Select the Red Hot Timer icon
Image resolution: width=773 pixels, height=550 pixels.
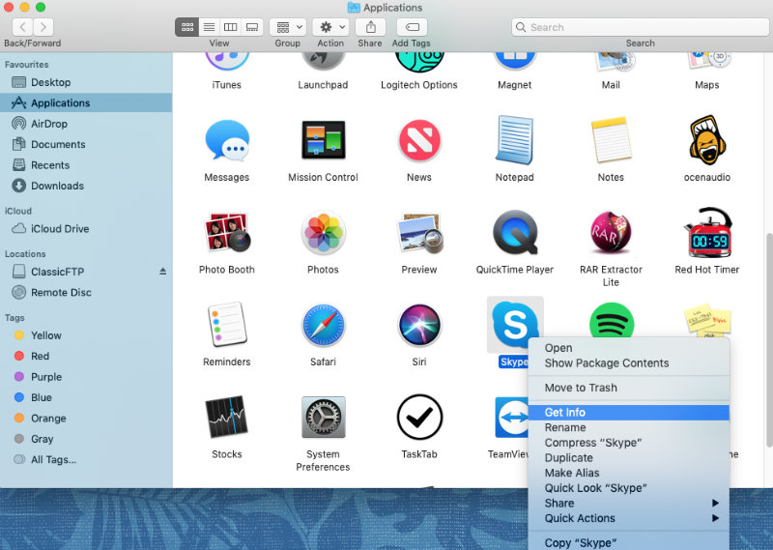coord(707,232)
